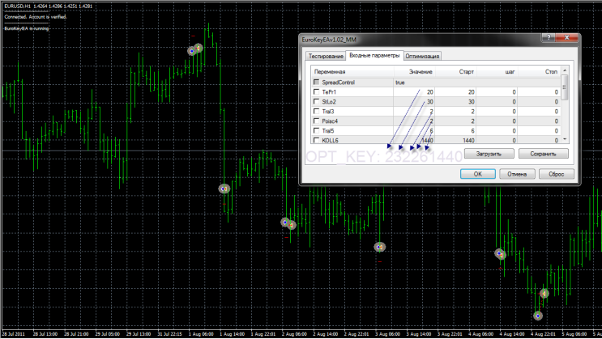Click the 3 Aug 06:00 time axis label
602x339 pixels.
388,334
